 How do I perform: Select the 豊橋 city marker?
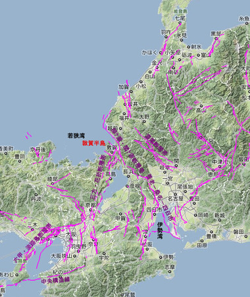(211, 232)
